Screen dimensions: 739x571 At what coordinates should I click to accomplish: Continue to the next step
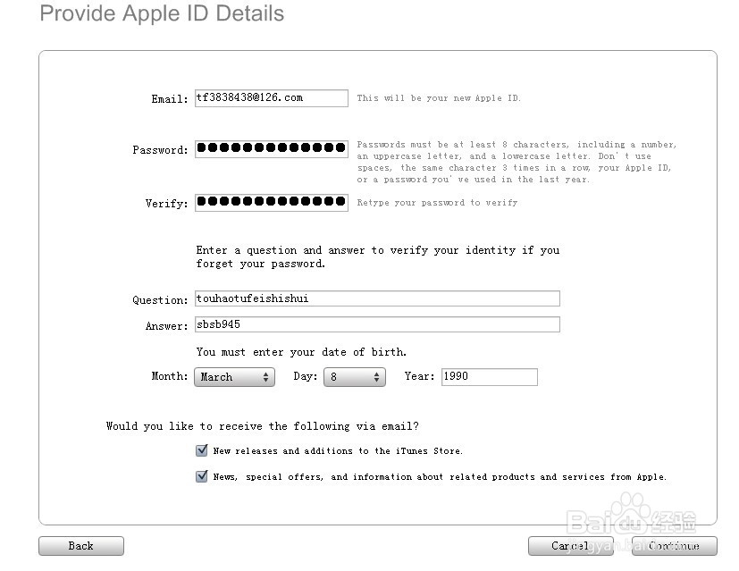click(x=675, y=546)
